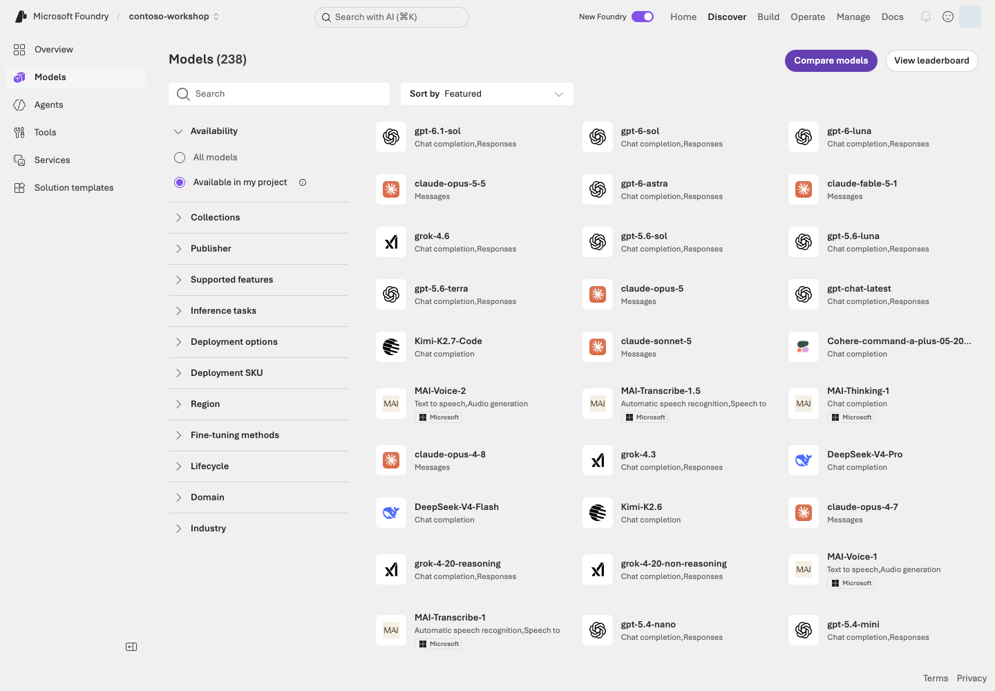
Task: Switch to the Build tab
Action: 768,17
